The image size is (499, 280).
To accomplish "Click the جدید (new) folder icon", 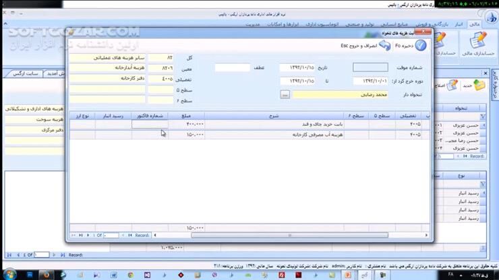I will 479,85.
